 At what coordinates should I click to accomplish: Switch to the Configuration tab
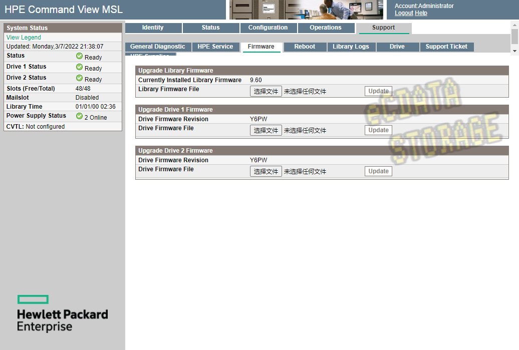tap(268, 28)
